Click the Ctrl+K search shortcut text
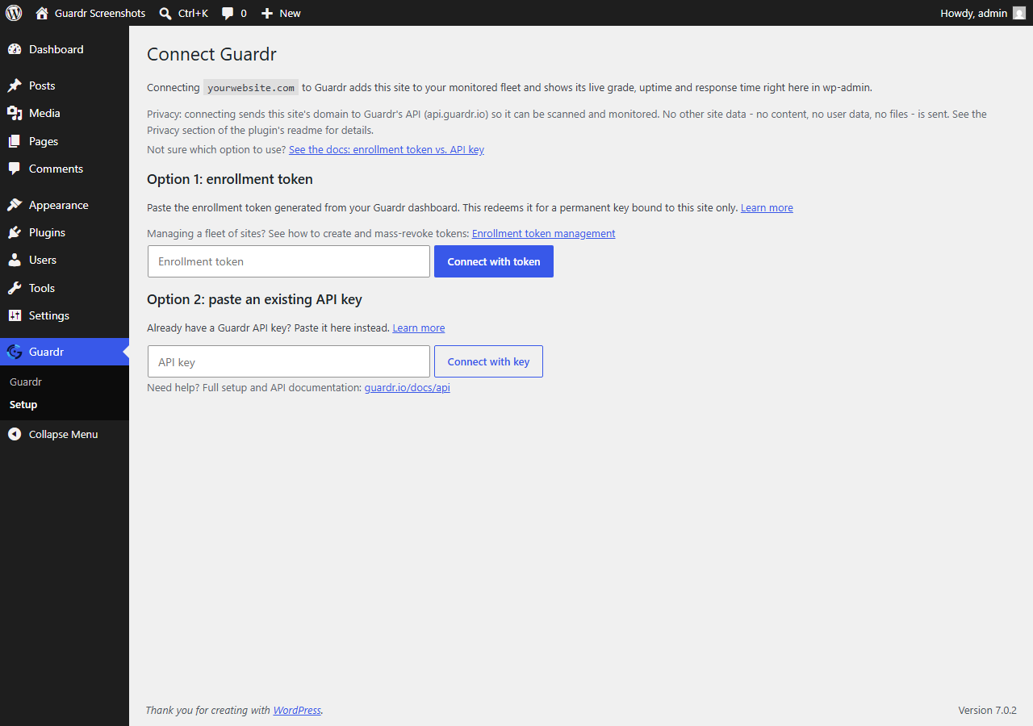This screenshot has height=726, width=1033. (193, 13)
